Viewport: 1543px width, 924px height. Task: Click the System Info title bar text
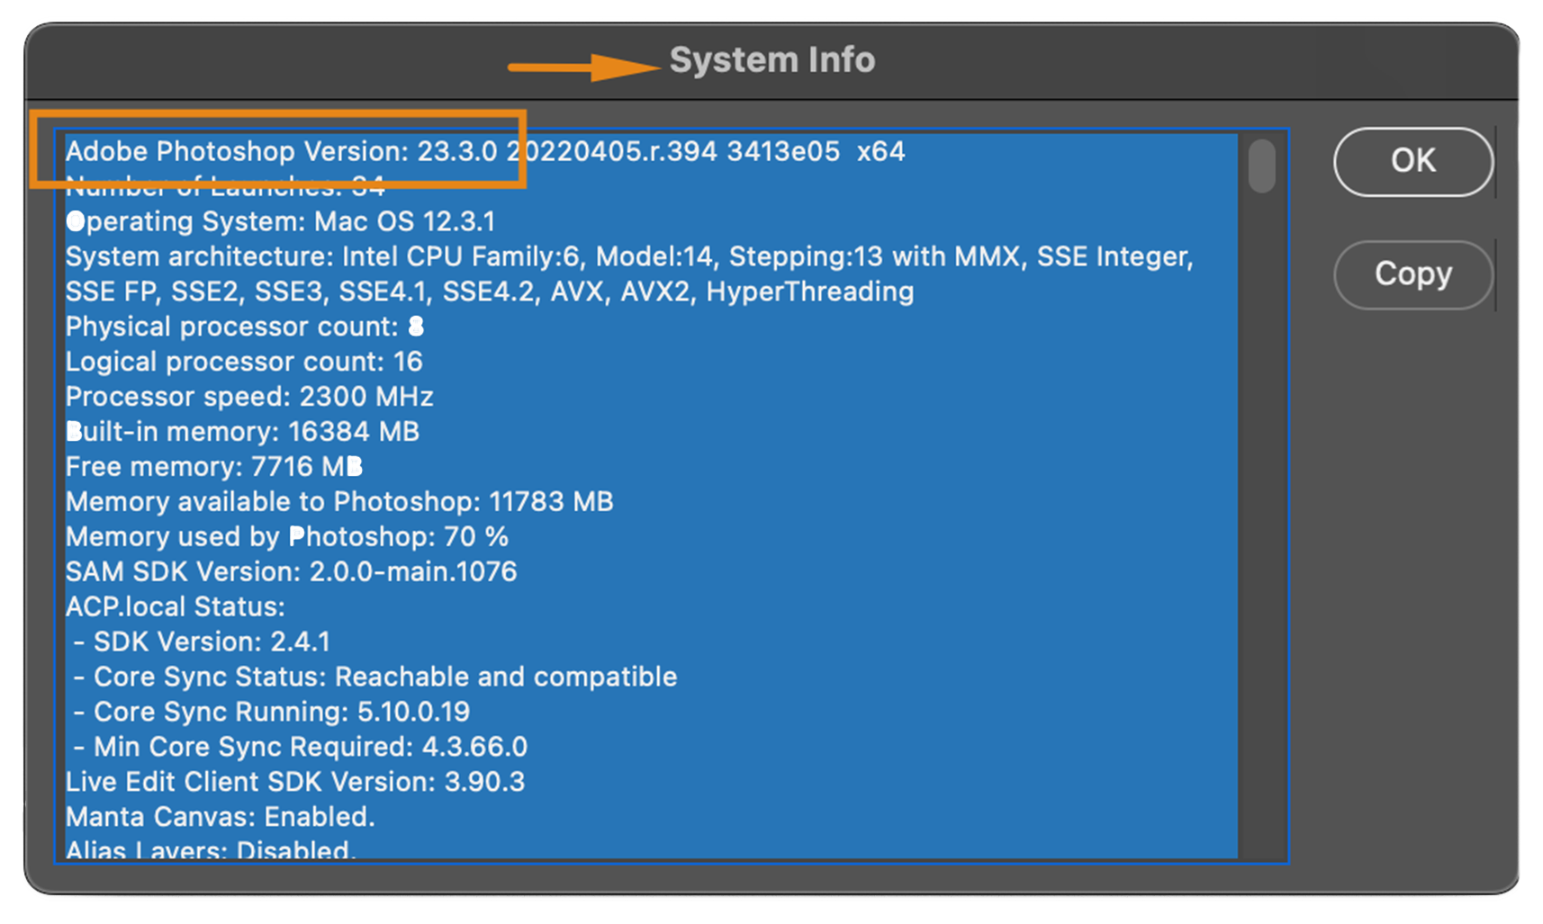click(x=771, y=59)
